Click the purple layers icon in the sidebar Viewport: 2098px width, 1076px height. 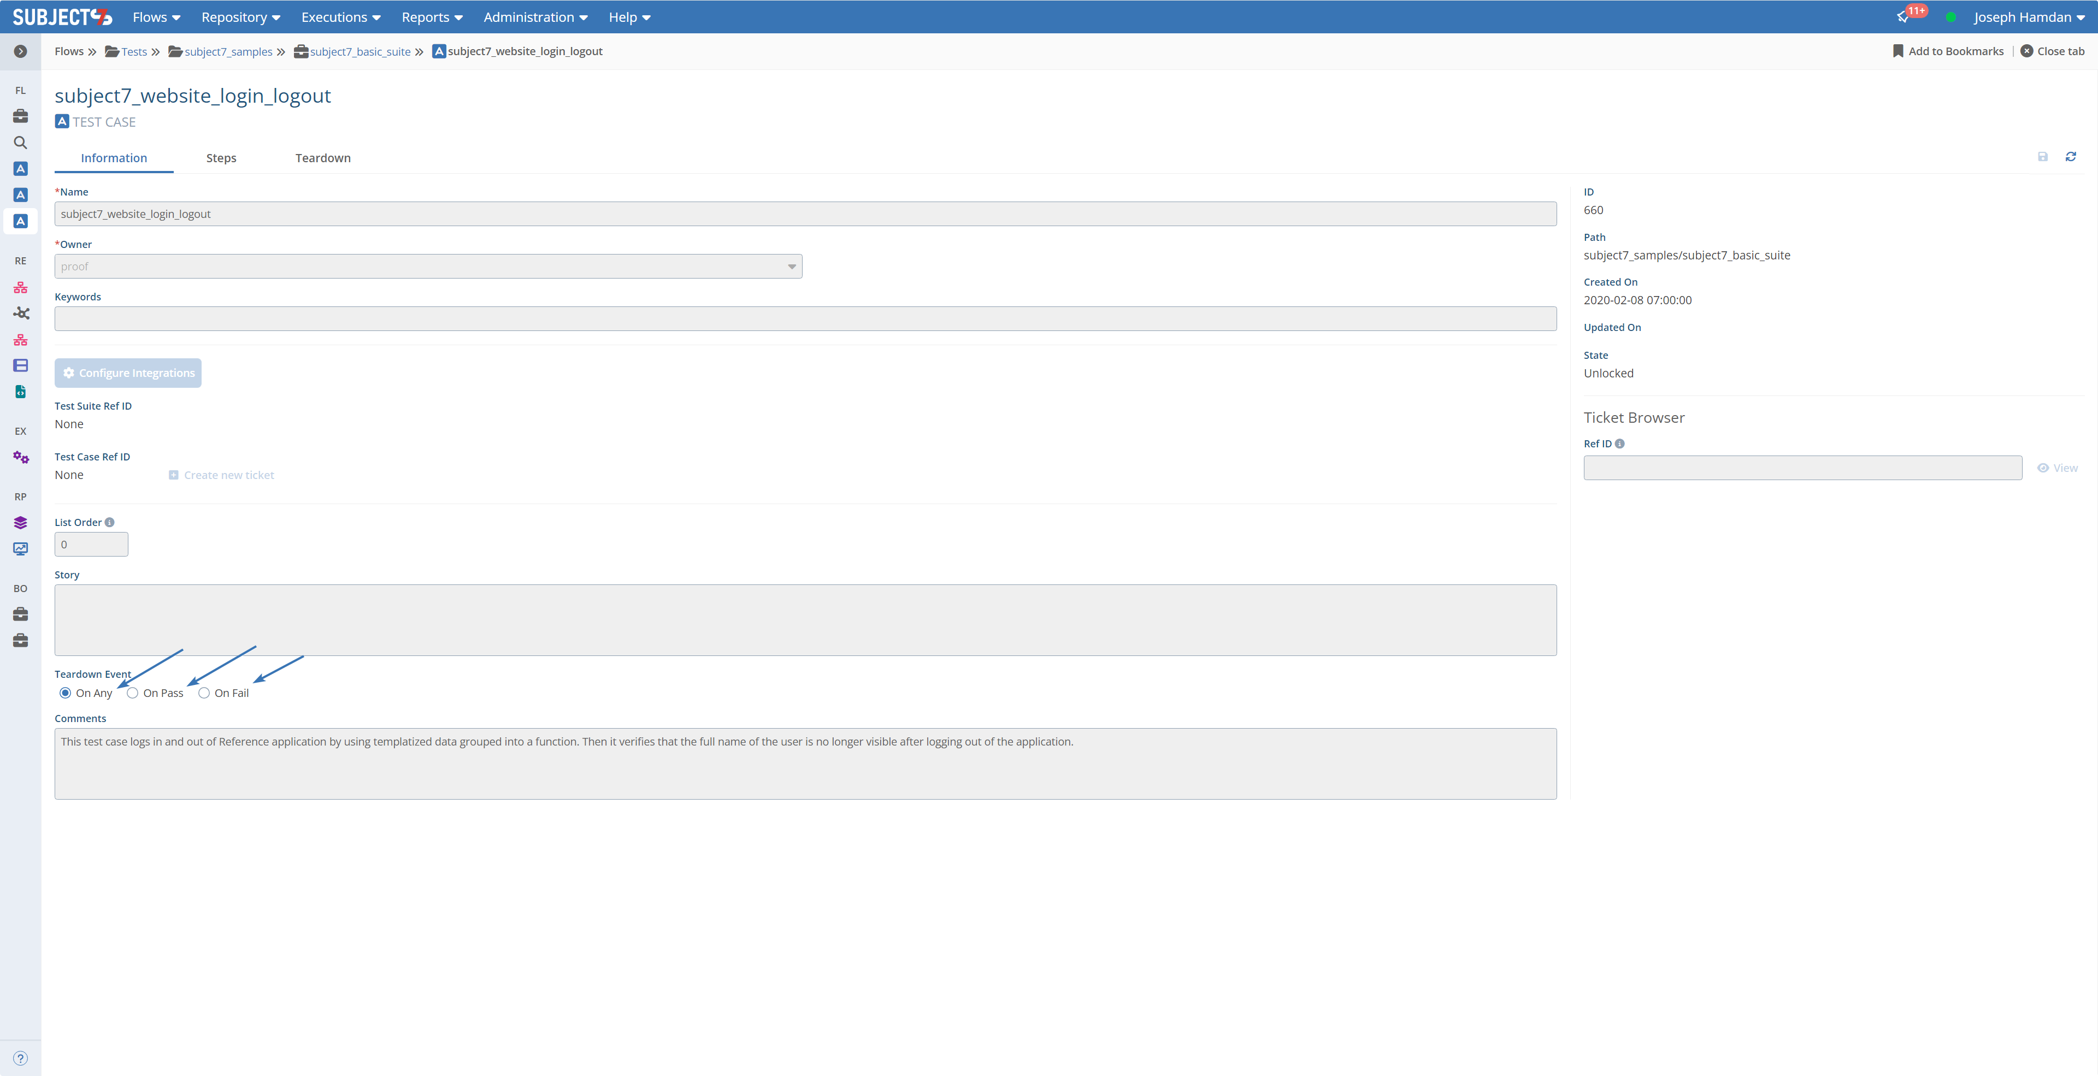[x=20, y=523]
